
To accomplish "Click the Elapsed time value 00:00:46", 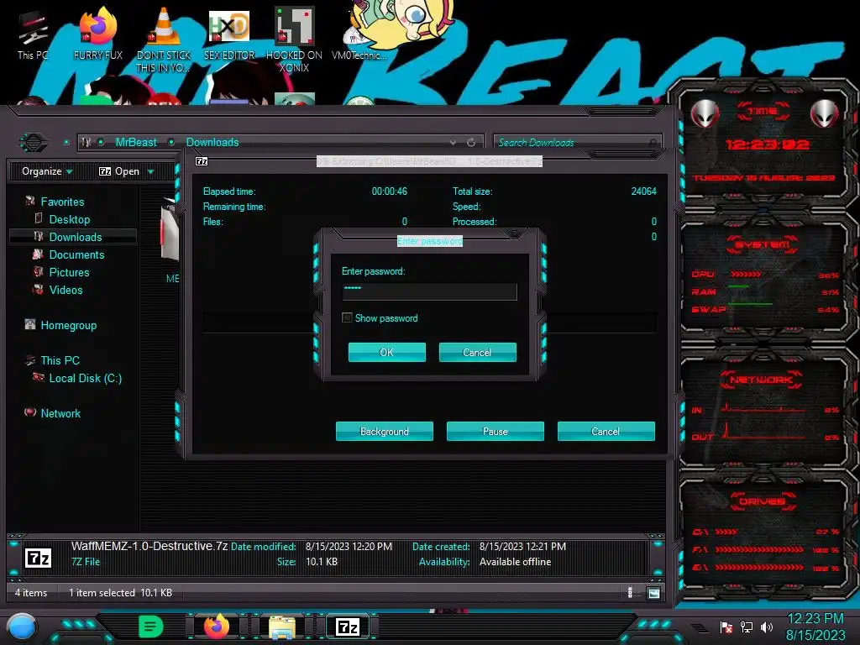I will tap(390, 191).
